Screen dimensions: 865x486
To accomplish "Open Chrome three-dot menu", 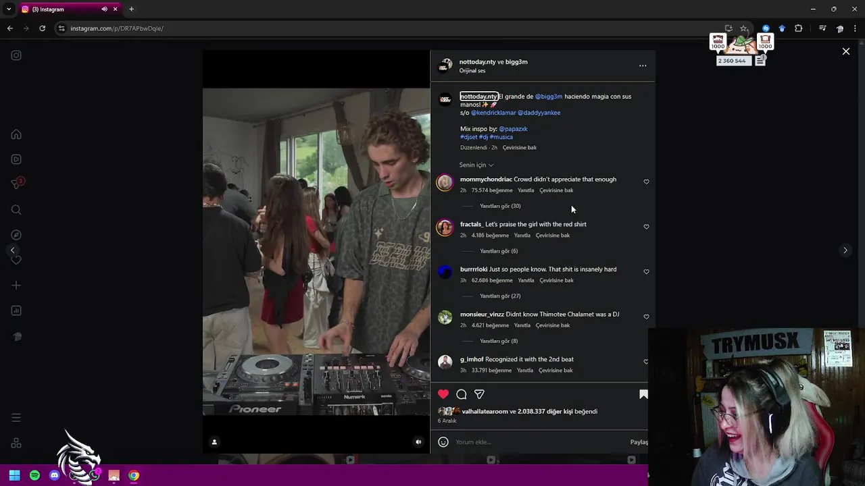I will (856, 28).
